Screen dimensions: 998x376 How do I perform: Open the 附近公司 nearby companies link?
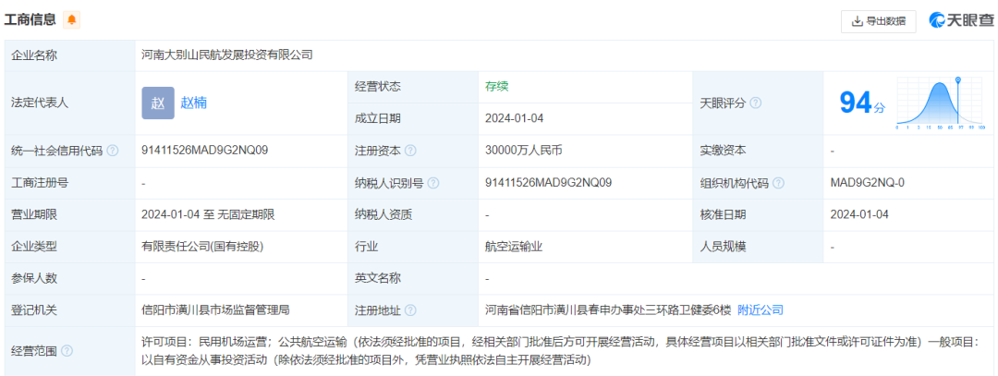click(761, 310)
